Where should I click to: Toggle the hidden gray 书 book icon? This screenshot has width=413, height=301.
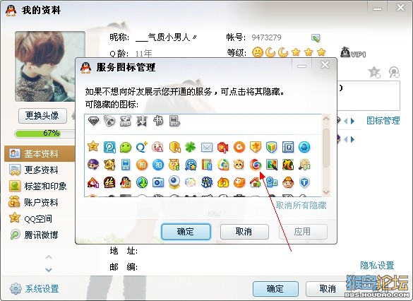(158, 122)
